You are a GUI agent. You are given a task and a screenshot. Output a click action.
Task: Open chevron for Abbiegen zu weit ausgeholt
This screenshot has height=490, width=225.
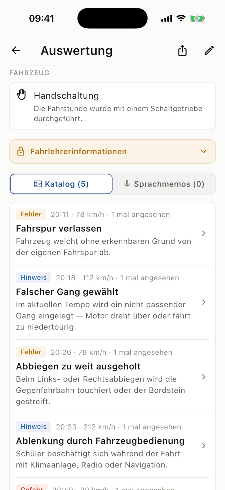(204, 377)
